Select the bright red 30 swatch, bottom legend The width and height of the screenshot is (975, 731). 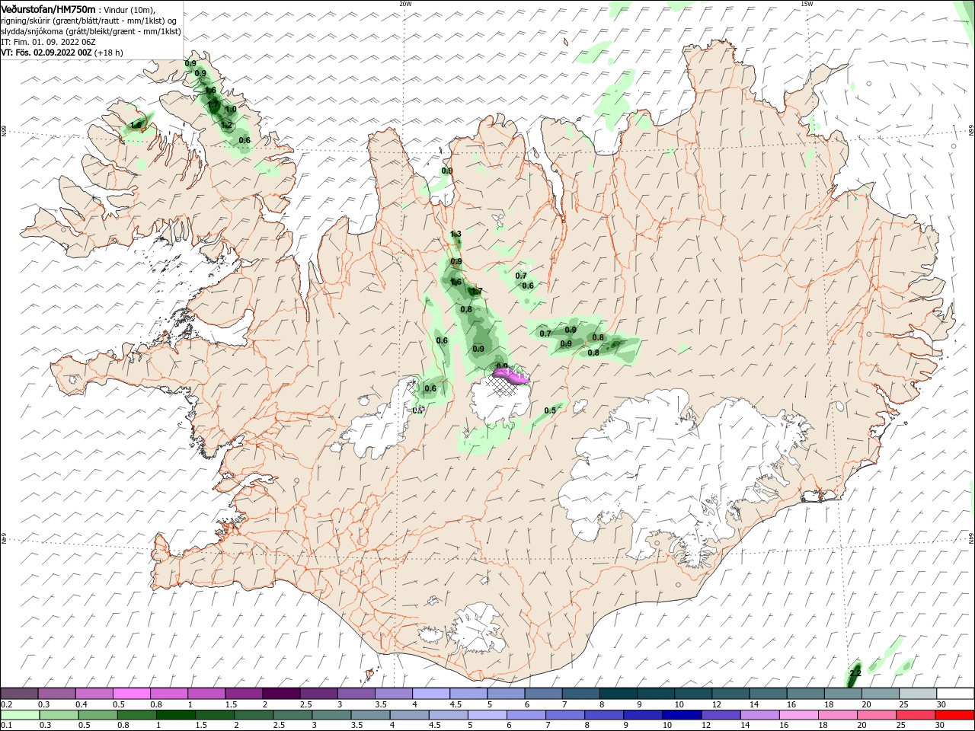coord(954,715)
